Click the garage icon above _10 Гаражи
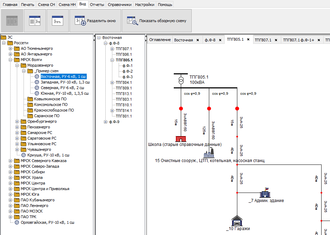Image resolution: width=330 pixels, height=235 pixels. pyautogui.click(x=237, y=221)
